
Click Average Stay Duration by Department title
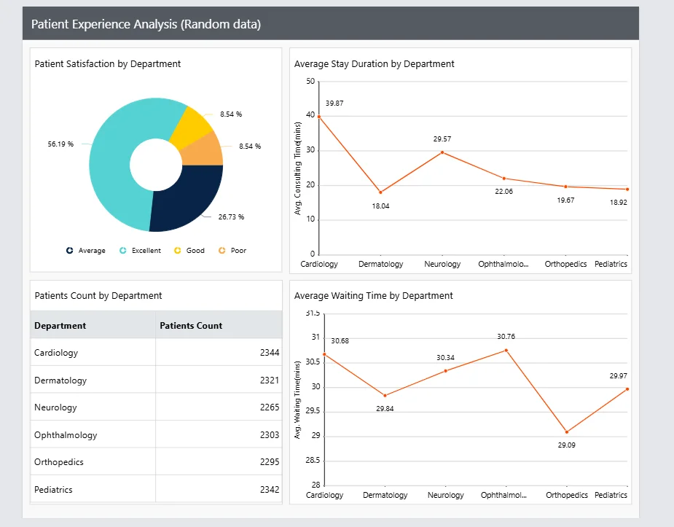(x=374, y=63)
